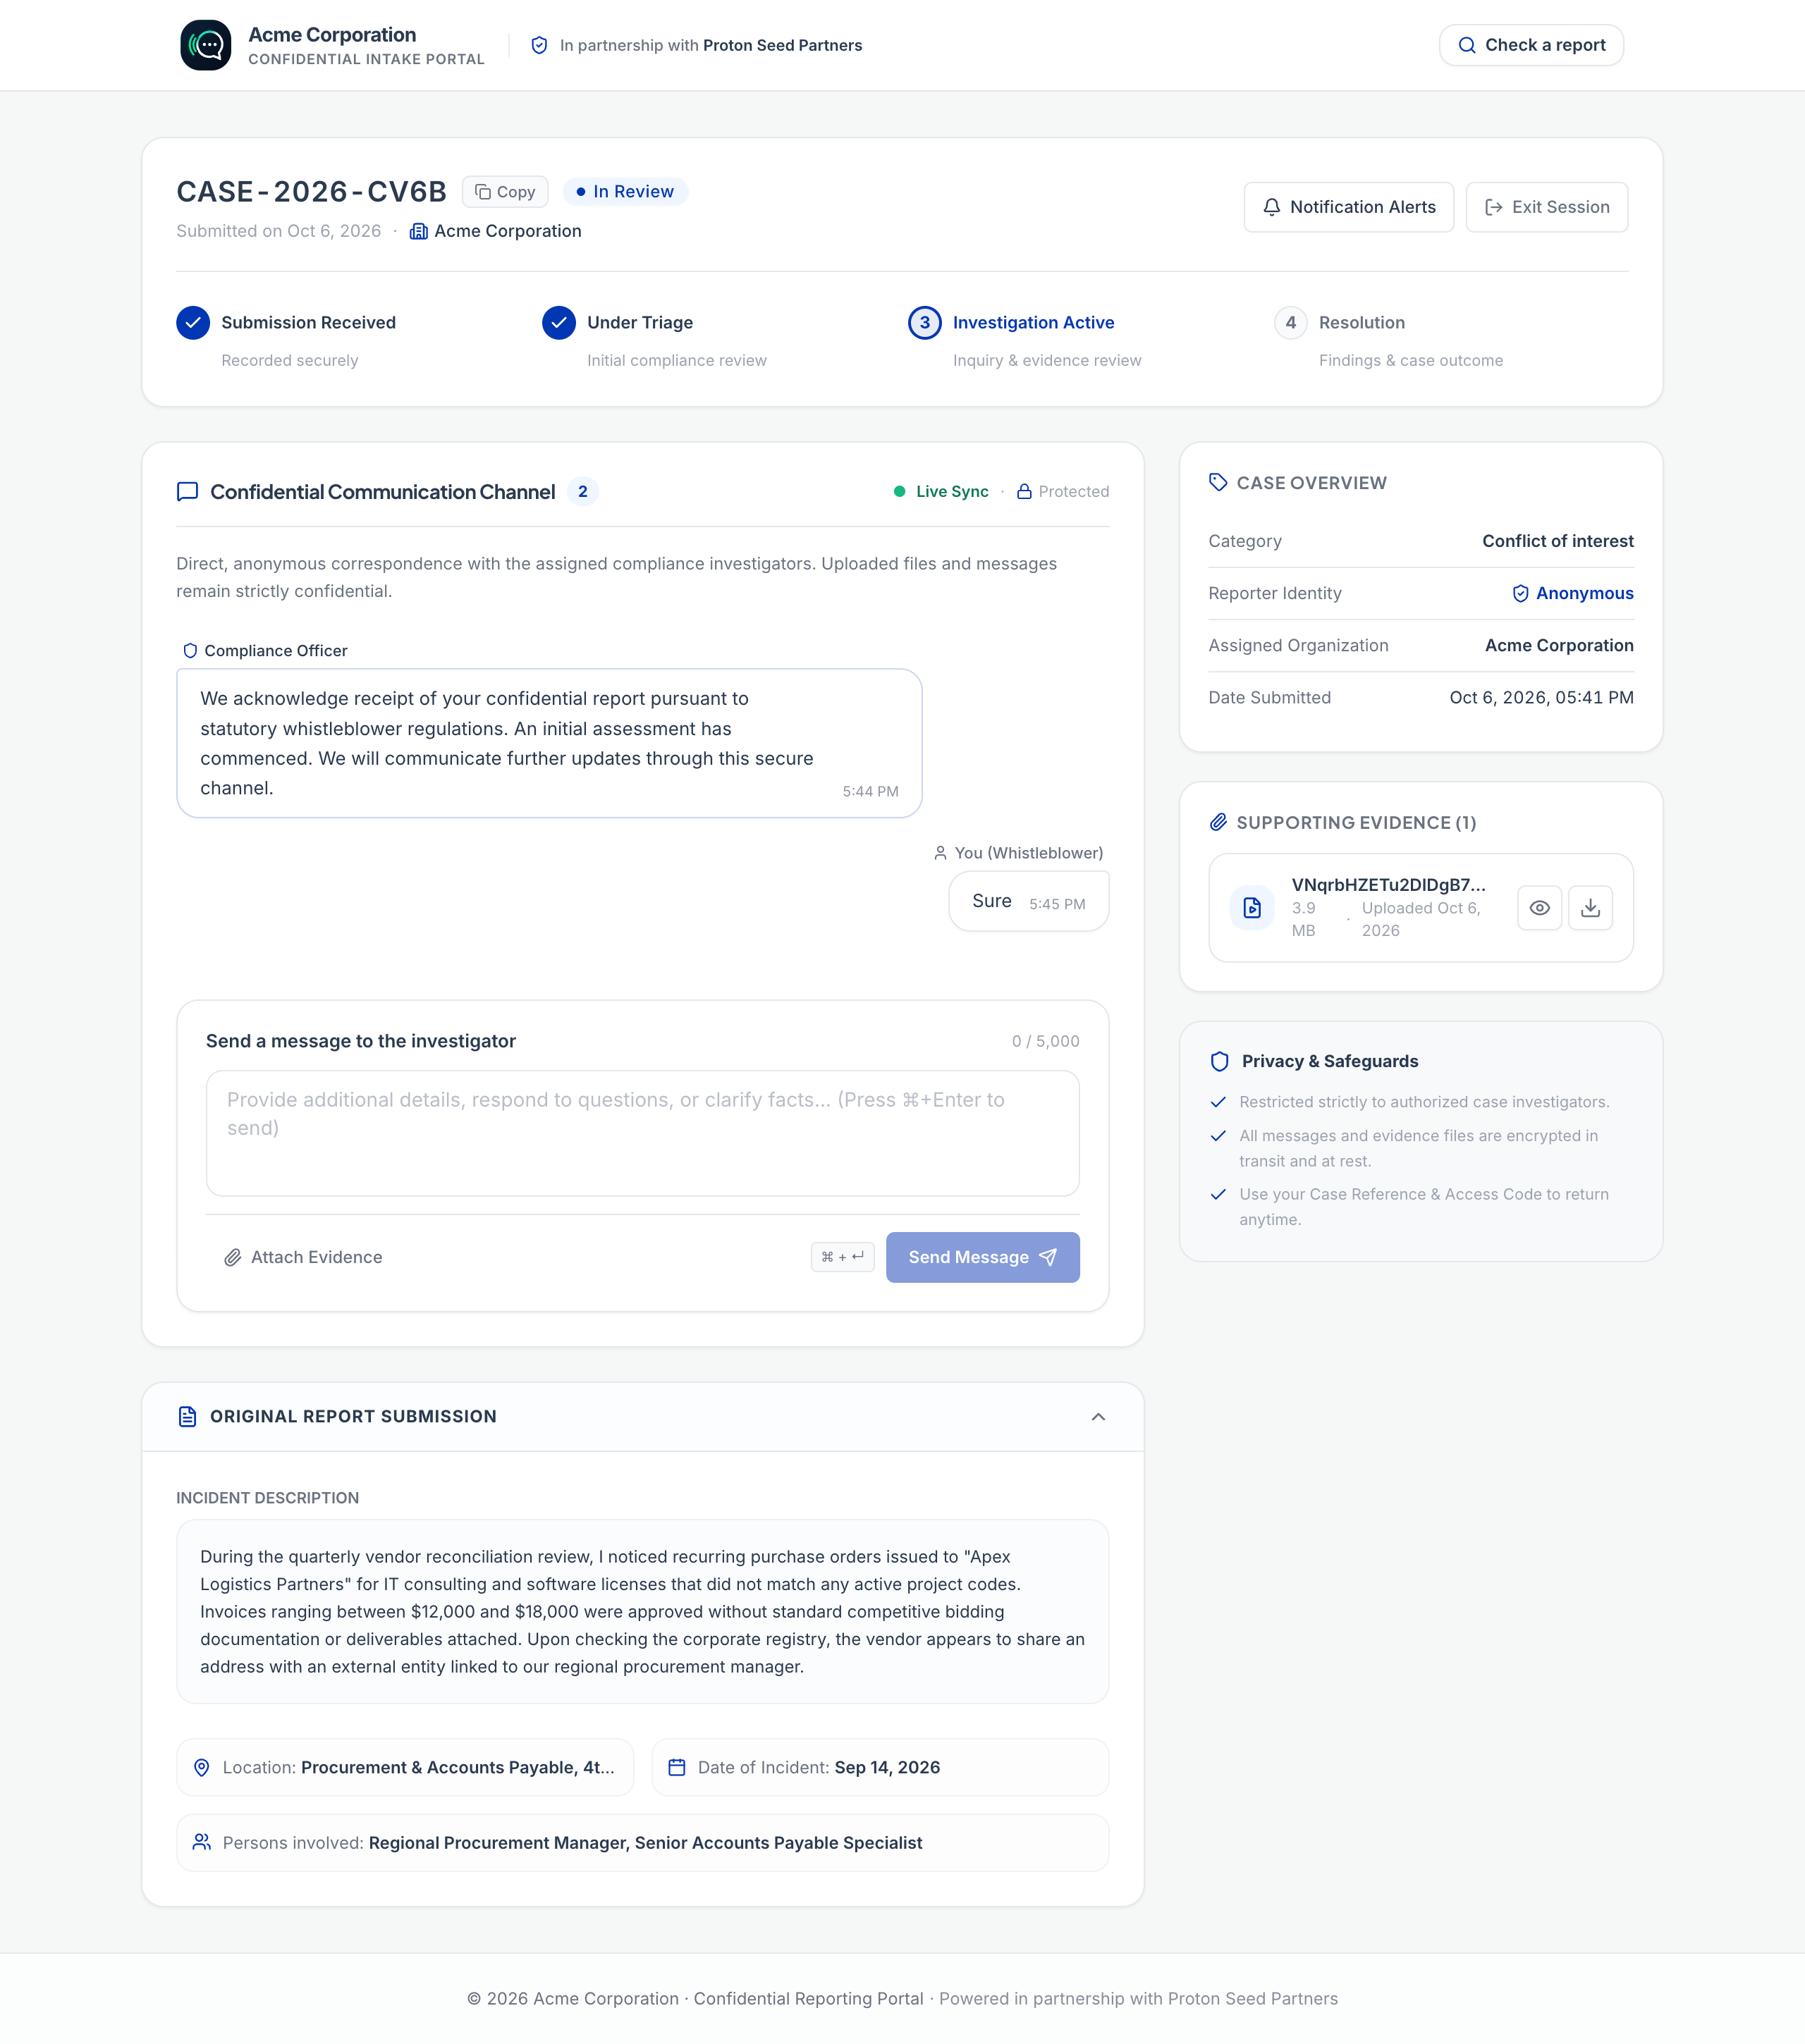Image resolution: width=1805 pixels, height=2044 pixels.
Task: Click the Confidential Communication Channel chat icon
Action: (187, 492)
